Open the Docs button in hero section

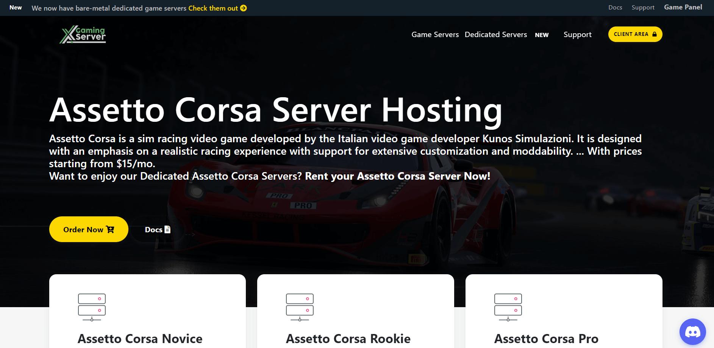point(158,229)
